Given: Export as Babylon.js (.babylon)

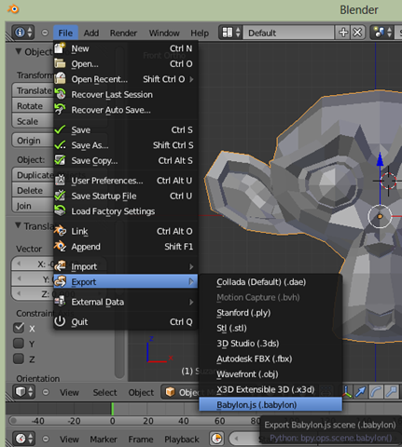Looking at the screenshot, I should pos(270,405).
